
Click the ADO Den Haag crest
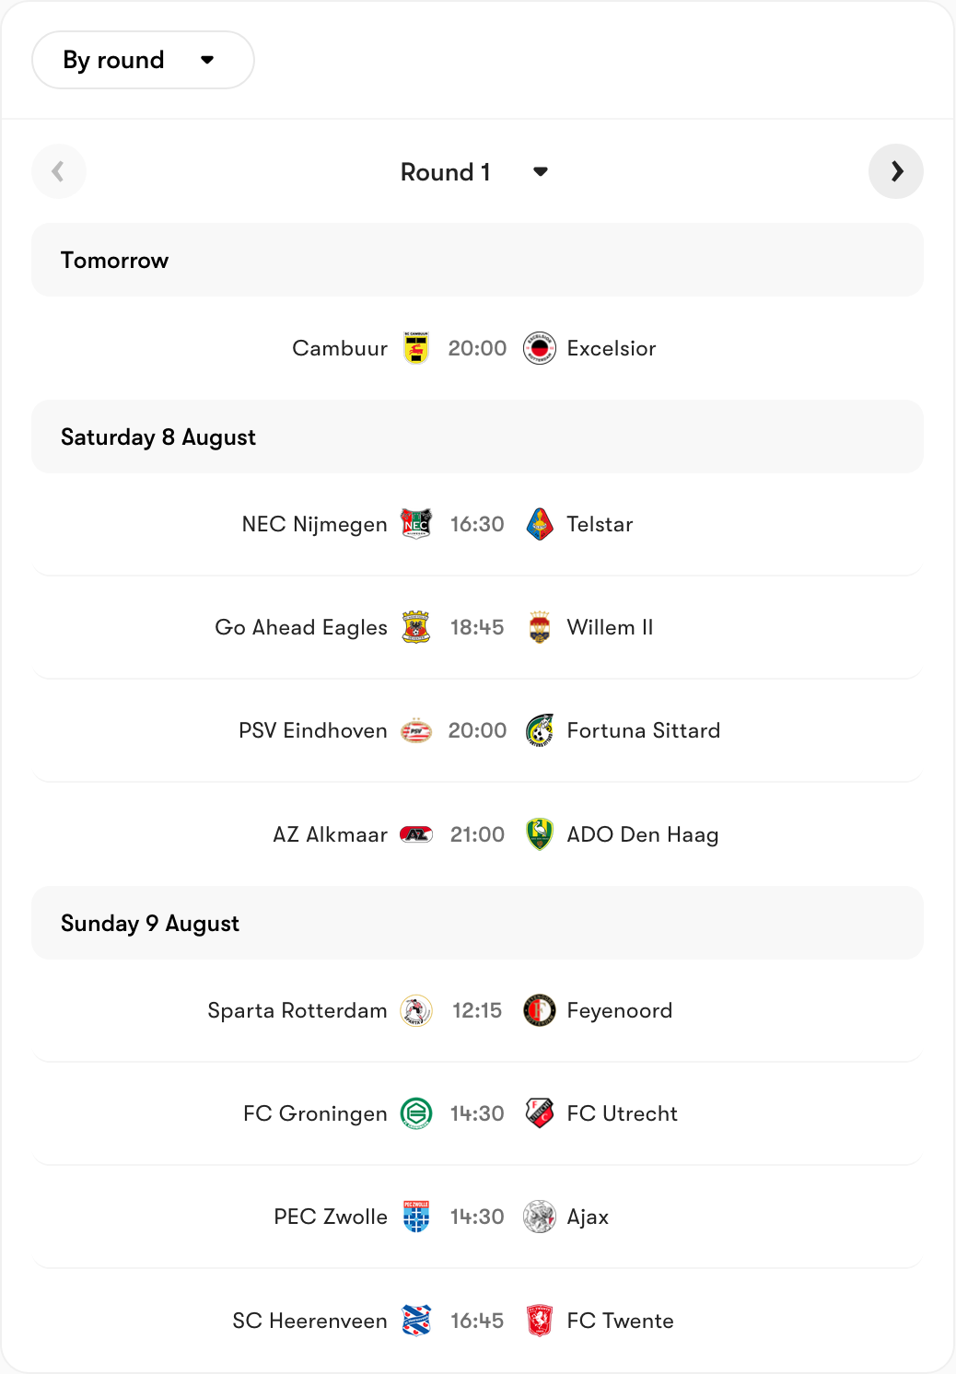click(x=540, y=834)
